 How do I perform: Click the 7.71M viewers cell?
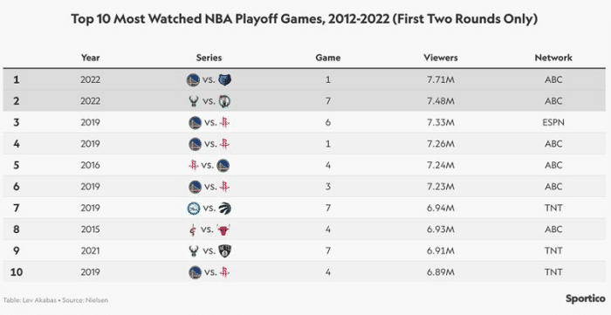[441, 79]
